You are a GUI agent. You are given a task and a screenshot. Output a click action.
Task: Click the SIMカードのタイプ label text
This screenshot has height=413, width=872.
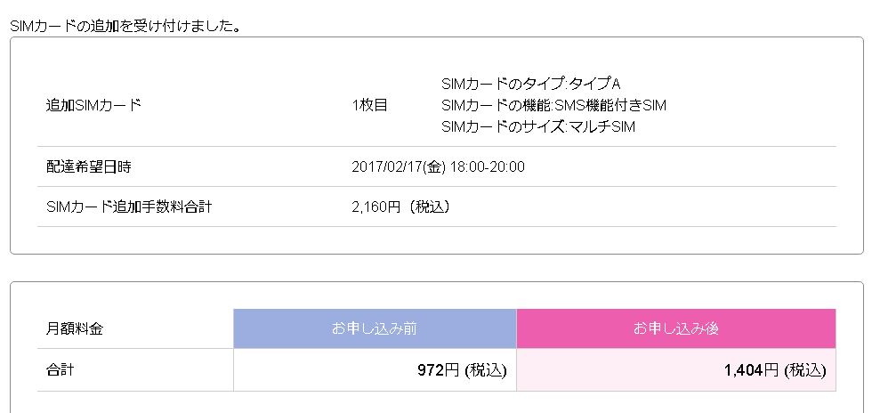(x=503, y=84)
